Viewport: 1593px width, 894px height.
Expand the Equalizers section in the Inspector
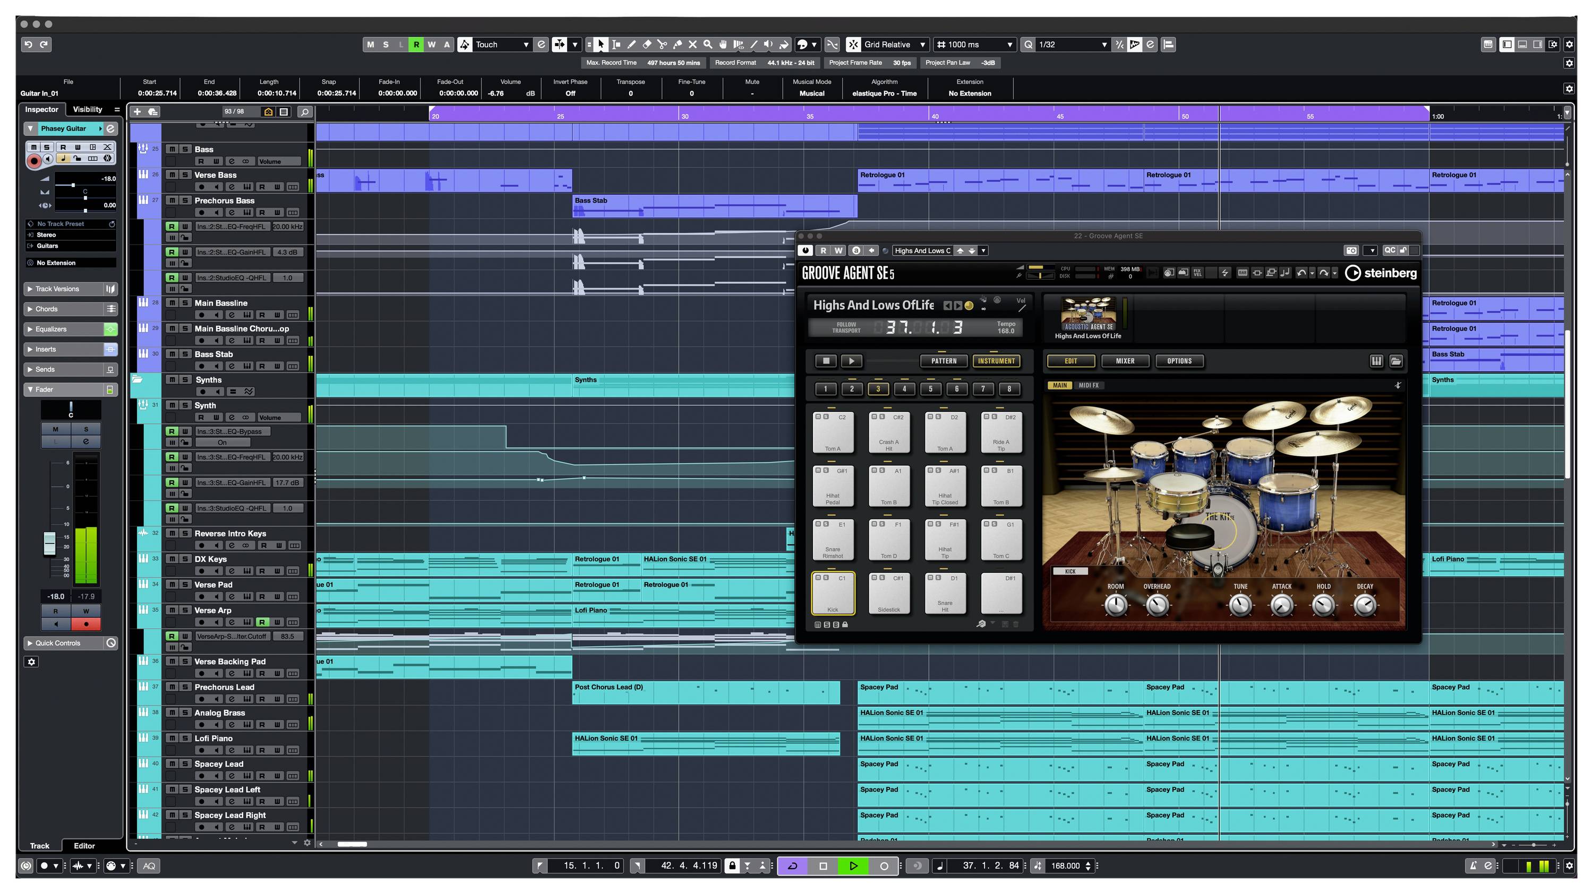click(x=49, y=329)
